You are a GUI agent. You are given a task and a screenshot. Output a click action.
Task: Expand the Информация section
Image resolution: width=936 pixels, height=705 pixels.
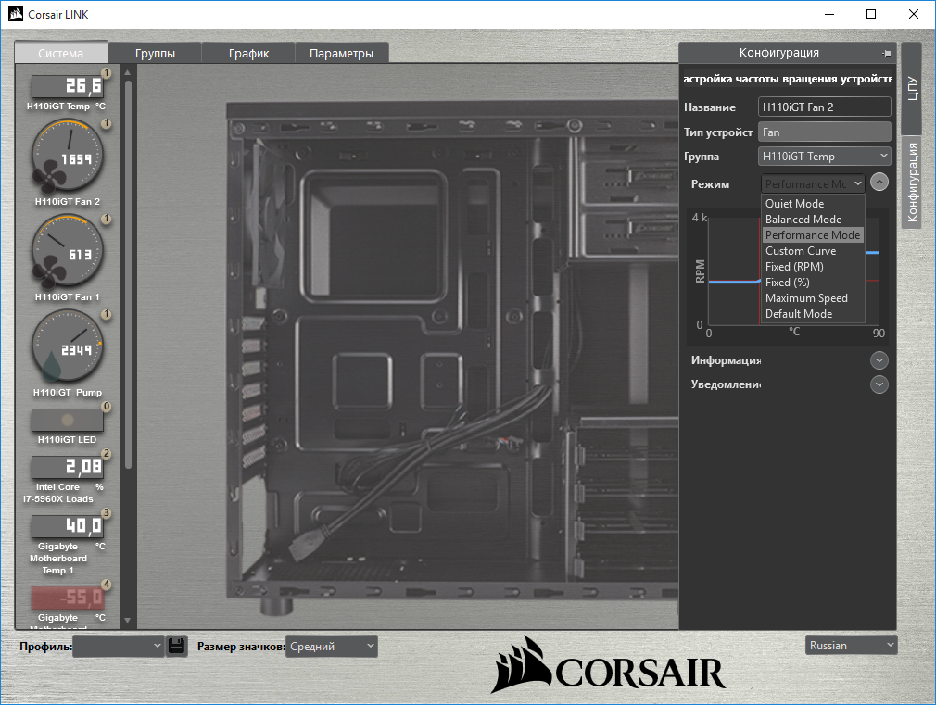point(879,360)
